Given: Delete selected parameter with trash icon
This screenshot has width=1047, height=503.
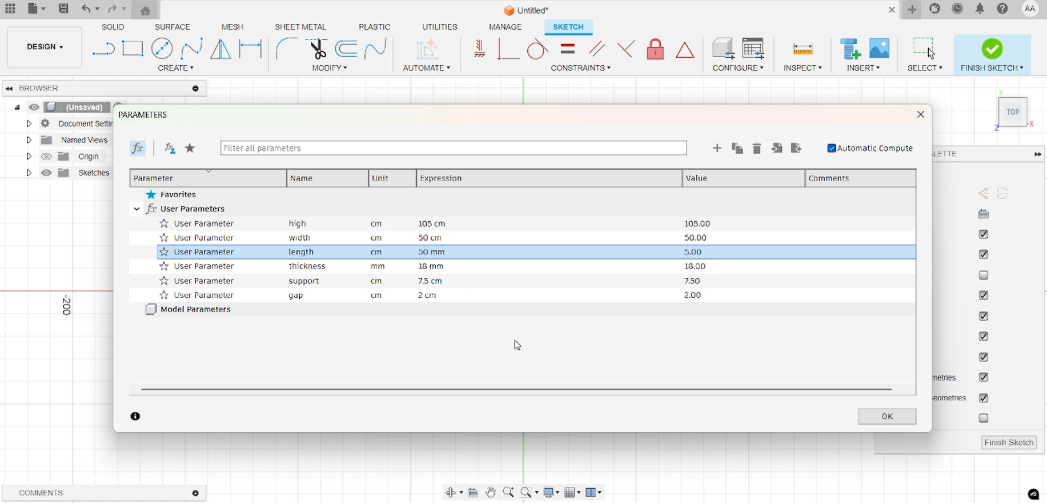Looking at the screenshot, I should click(x=757, y=148).
